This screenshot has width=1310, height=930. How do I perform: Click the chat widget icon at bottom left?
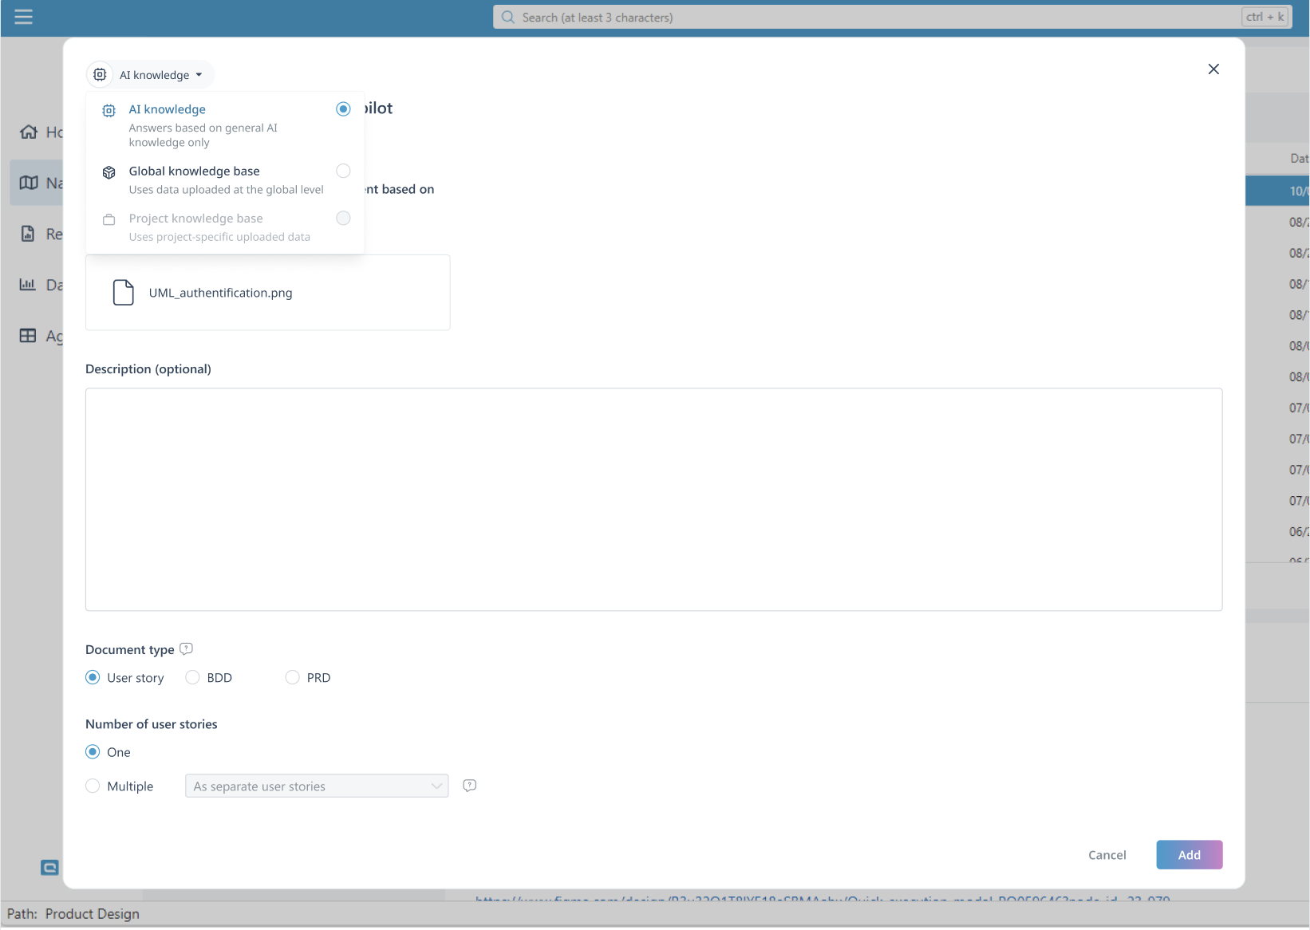[49, 867]
